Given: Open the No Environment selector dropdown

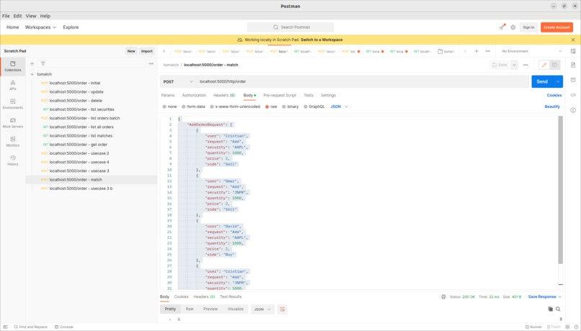Looking at the screenshot, I should 531,51.
